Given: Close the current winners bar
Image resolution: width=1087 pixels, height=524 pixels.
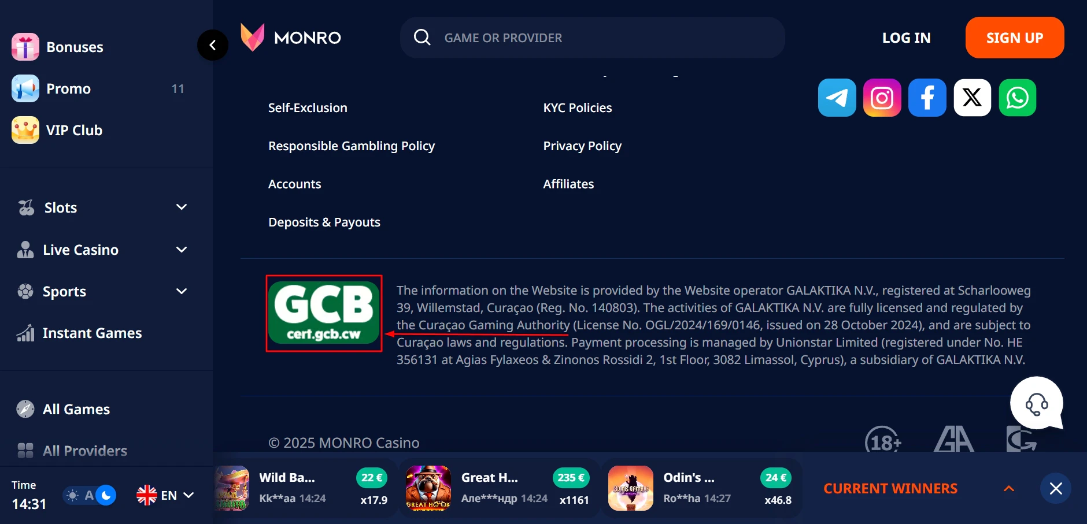Looking at the screenshot, I should 1056,489.
